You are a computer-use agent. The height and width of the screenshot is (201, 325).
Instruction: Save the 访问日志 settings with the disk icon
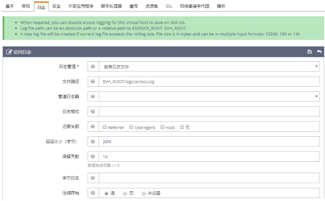(x=309, y=52)
